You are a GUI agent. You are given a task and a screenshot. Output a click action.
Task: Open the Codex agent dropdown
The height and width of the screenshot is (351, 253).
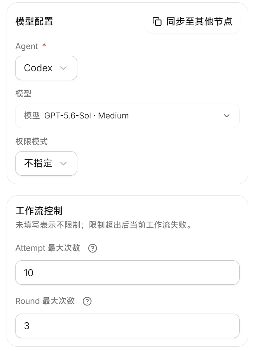pyautogui.click(x=46, y=68)
